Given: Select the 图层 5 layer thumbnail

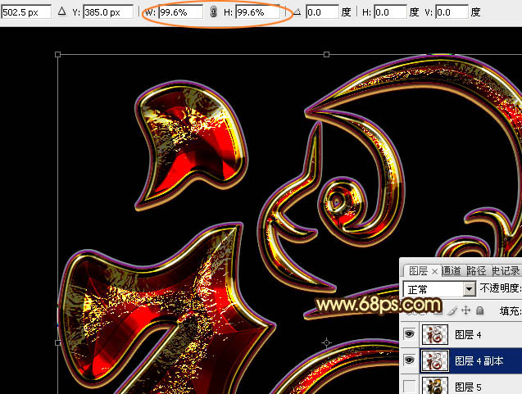Looking at the screenshot, I should click(435, 386).
